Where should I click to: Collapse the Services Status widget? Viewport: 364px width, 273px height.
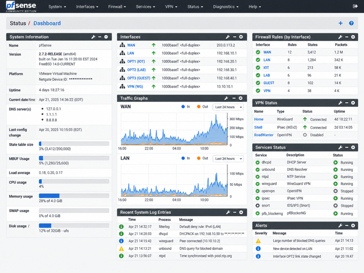click(347, 148)
